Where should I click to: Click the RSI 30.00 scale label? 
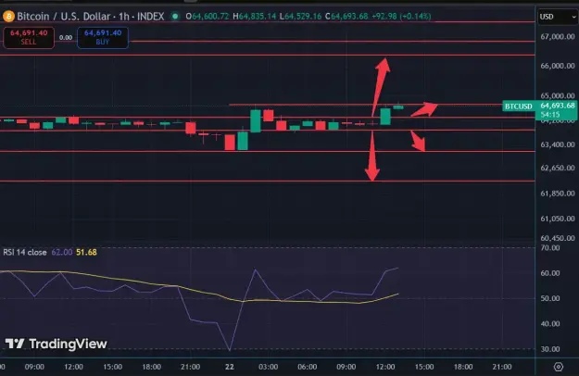(x=550, y=349)
